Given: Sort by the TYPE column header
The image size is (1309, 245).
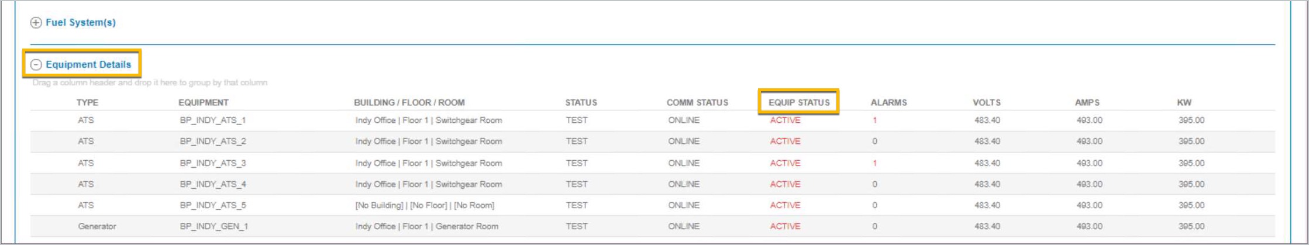Looking at the screenshot, I should 87,102.
